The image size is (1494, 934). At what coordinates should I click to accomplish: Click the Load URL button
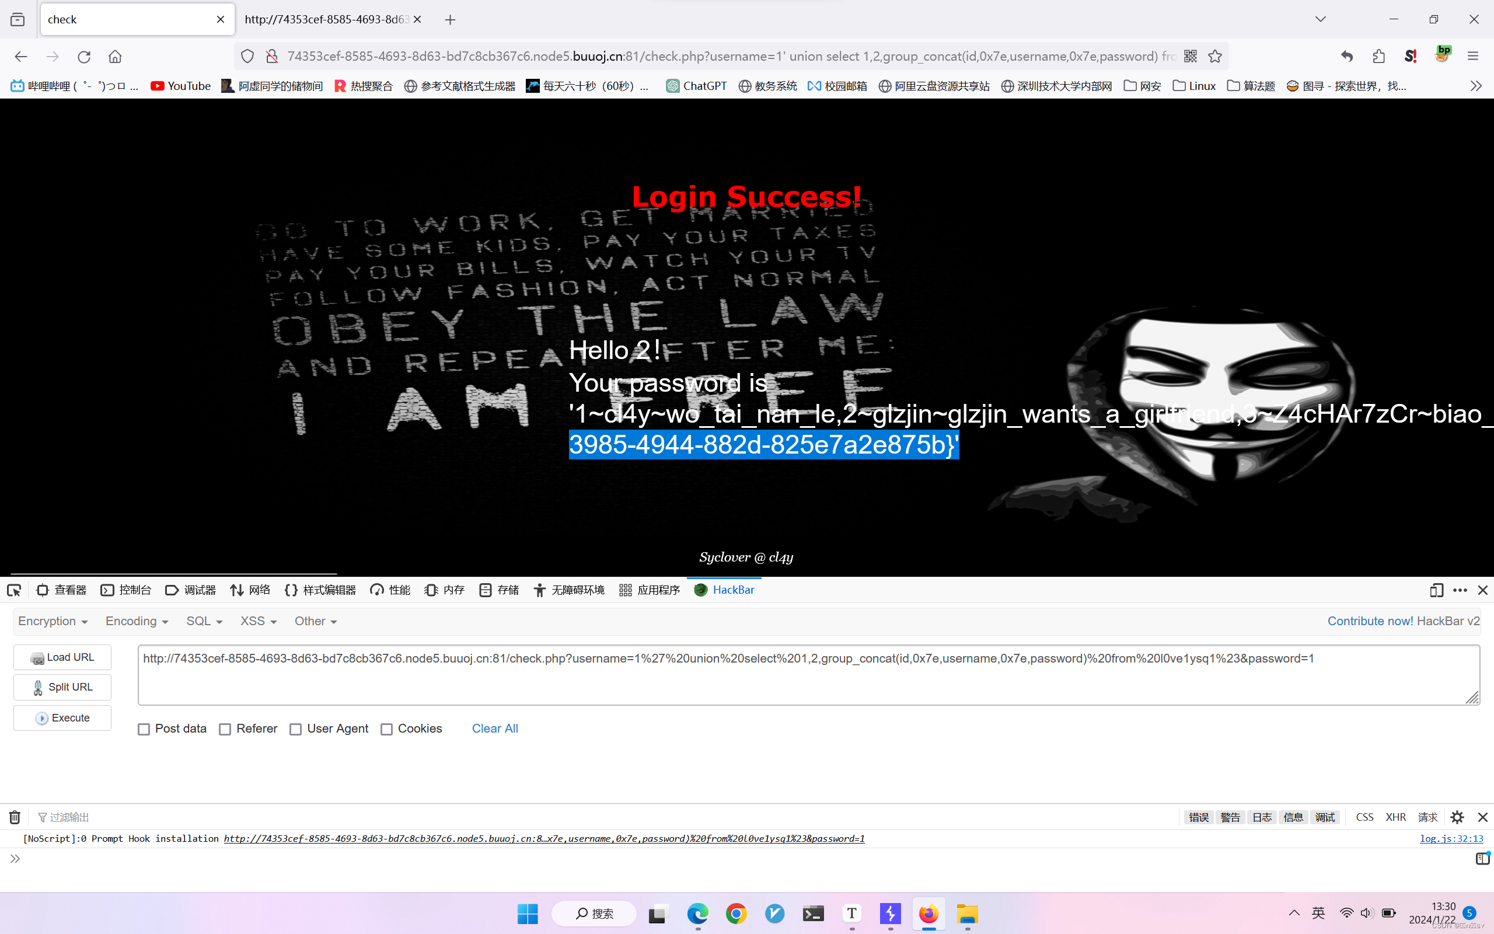(x=62, y=657)
